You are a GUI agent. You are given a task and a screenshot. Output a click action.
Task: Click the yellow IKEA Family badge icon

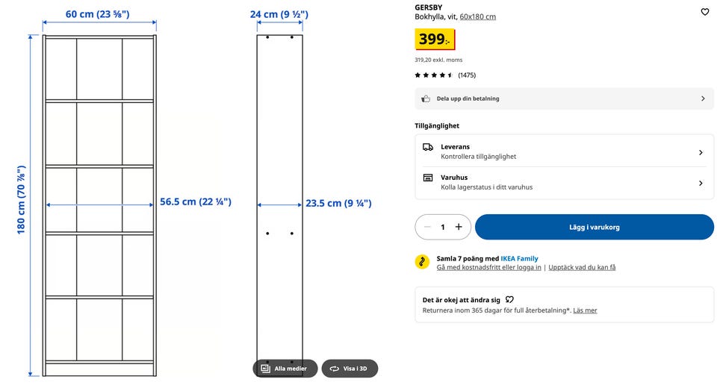tap(422, 262)
